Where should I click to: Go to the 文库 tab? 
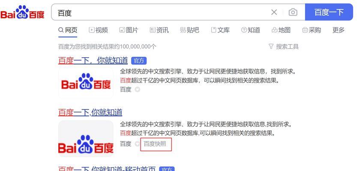point(220,30)
